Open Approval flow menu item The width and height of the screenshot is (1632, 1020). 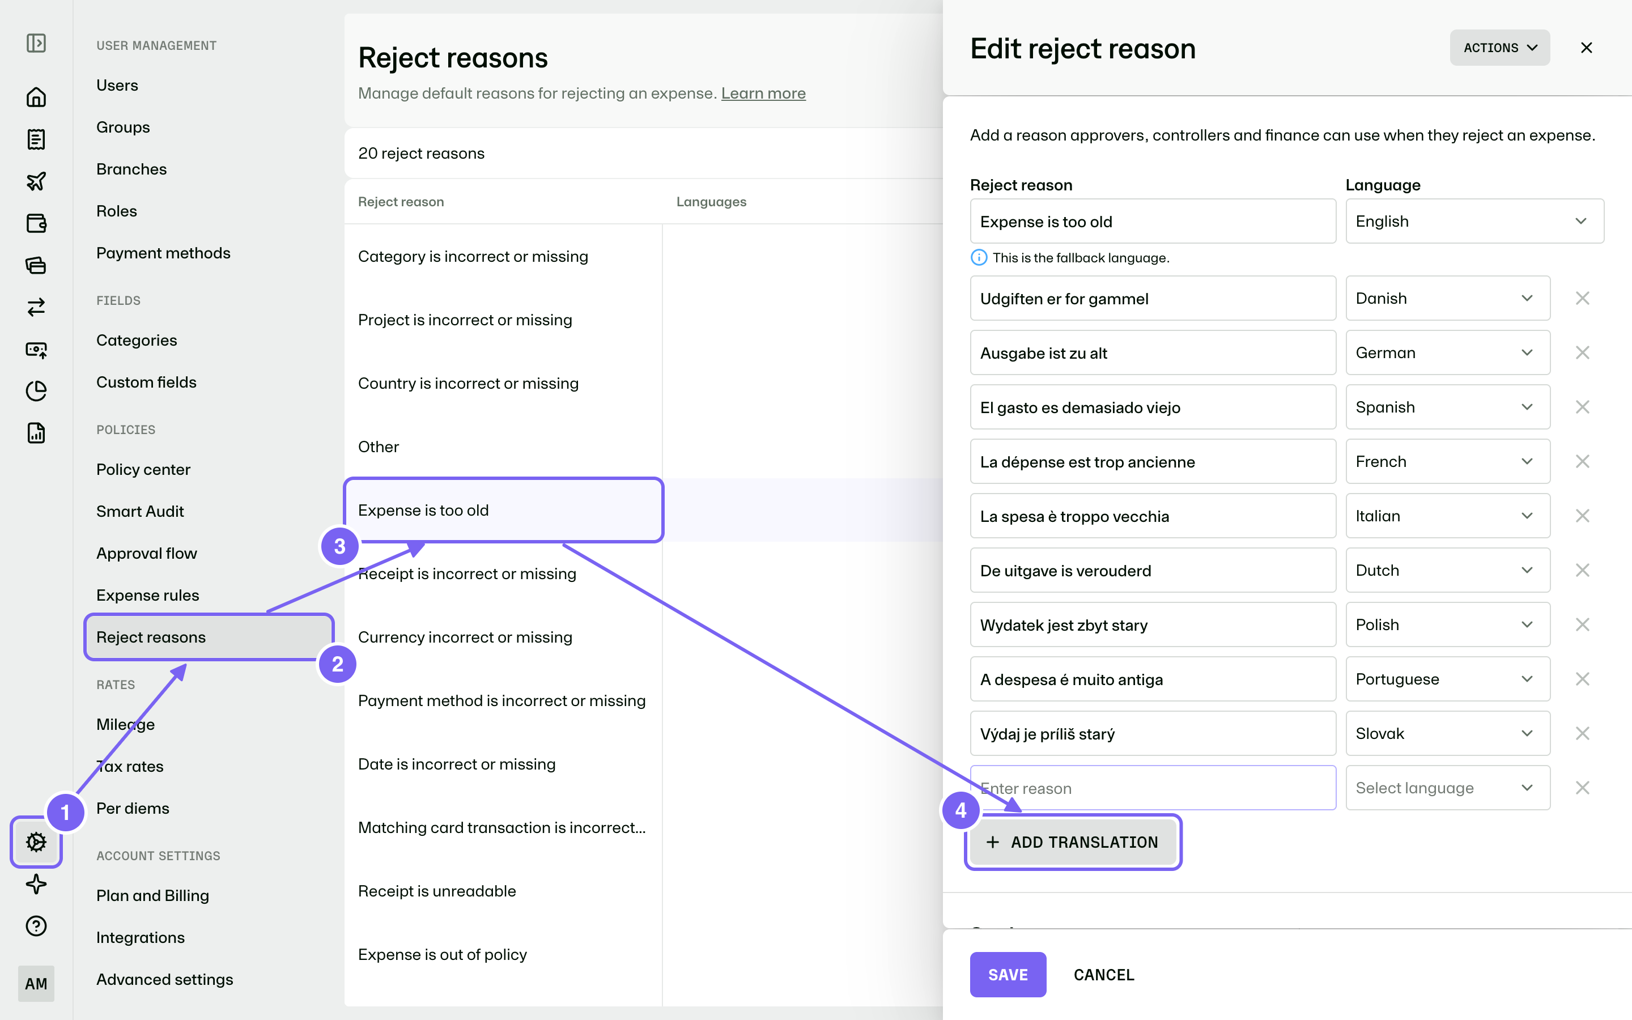147,553
